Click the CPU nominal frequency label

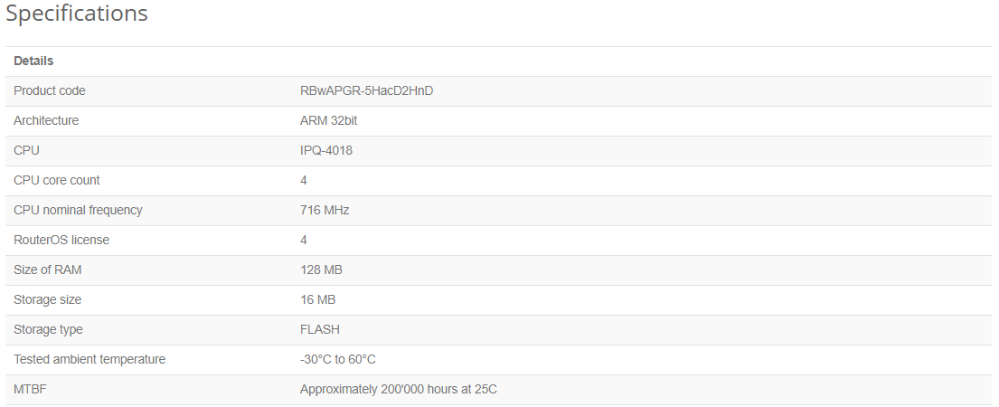78,210
